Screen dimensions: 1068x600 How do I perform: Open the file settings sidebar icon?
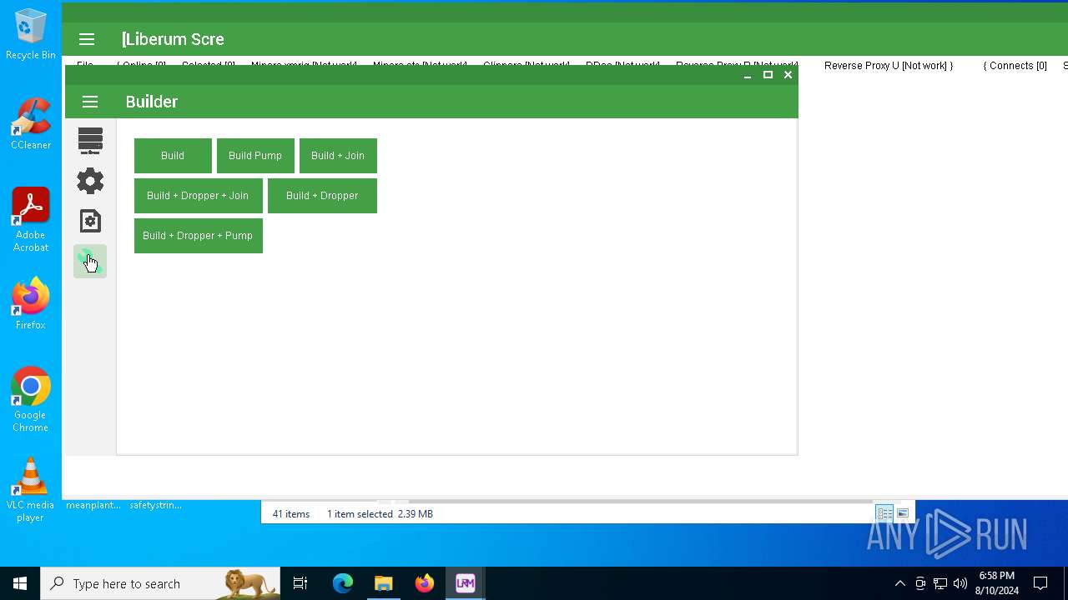pos(90,221)
